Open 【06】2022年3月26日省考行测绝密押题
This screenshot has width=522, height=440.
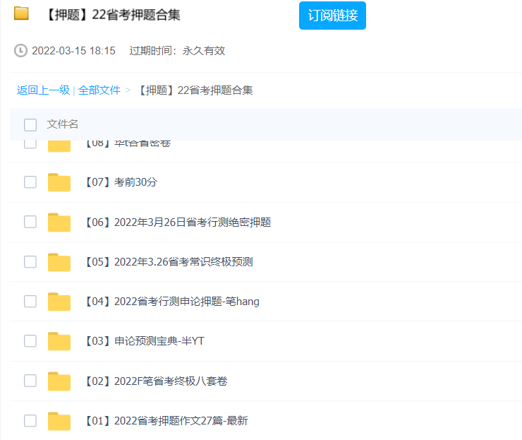pos(178,222)
